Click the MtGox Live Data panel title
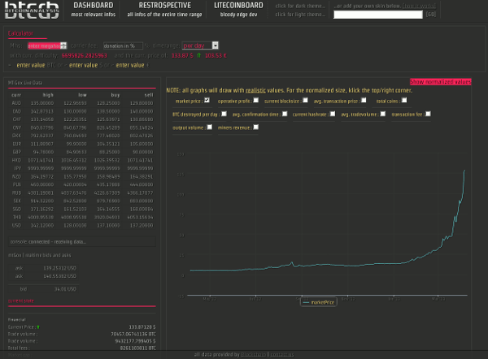Viewport: 488px width, 359px height. [x=25, y=83]
